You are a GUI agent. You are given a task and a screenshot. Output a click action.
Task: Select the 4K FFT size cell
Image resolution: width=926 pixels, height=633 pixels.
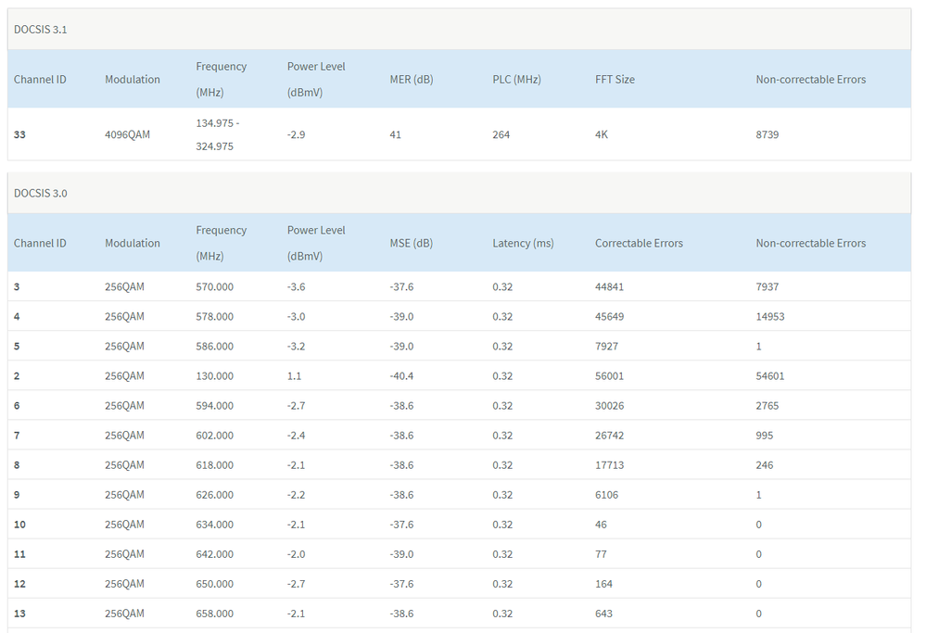pyautogui.click(x=602, y=135)
